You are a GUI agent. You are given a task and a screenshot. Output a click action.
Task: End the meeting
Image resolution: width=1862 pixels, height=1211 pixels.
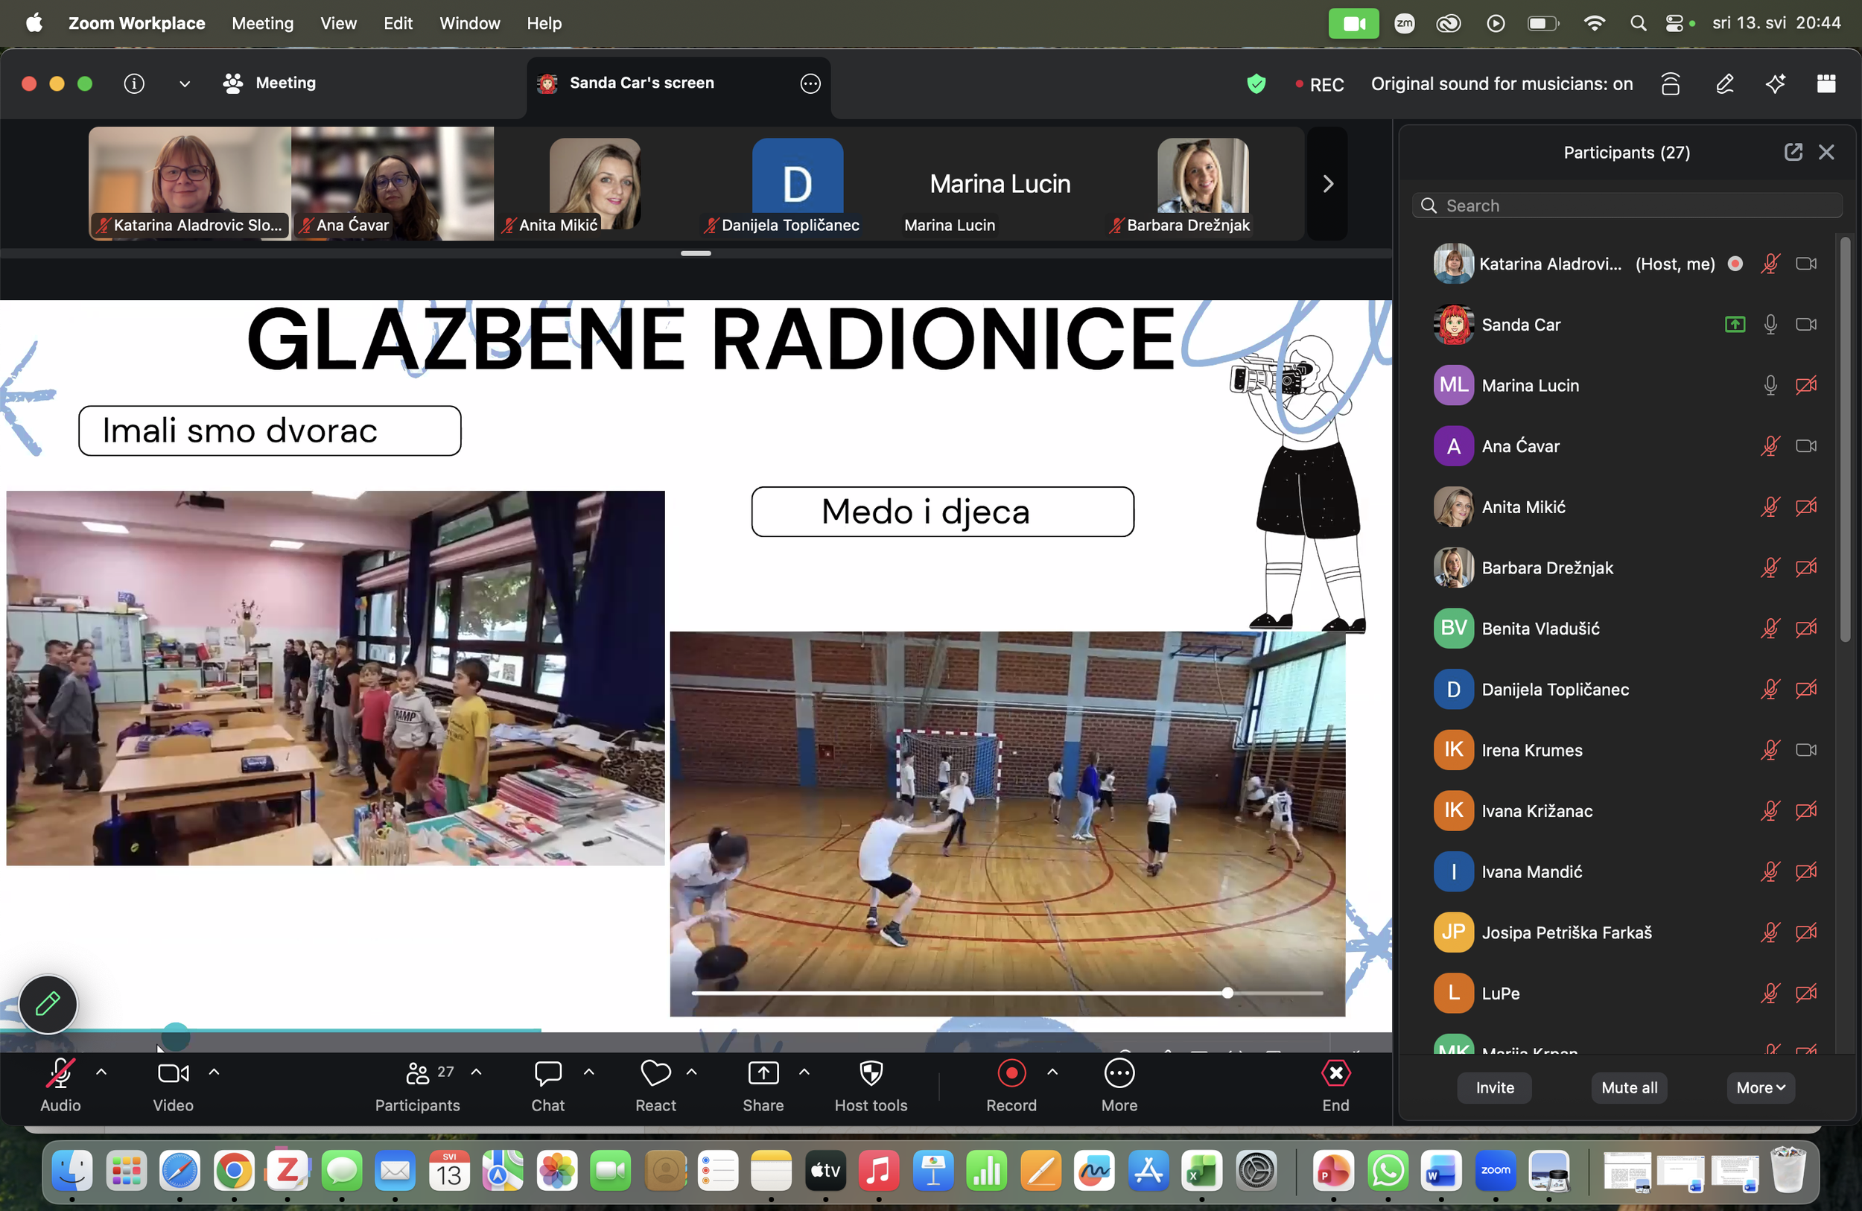point(1335,1086)
